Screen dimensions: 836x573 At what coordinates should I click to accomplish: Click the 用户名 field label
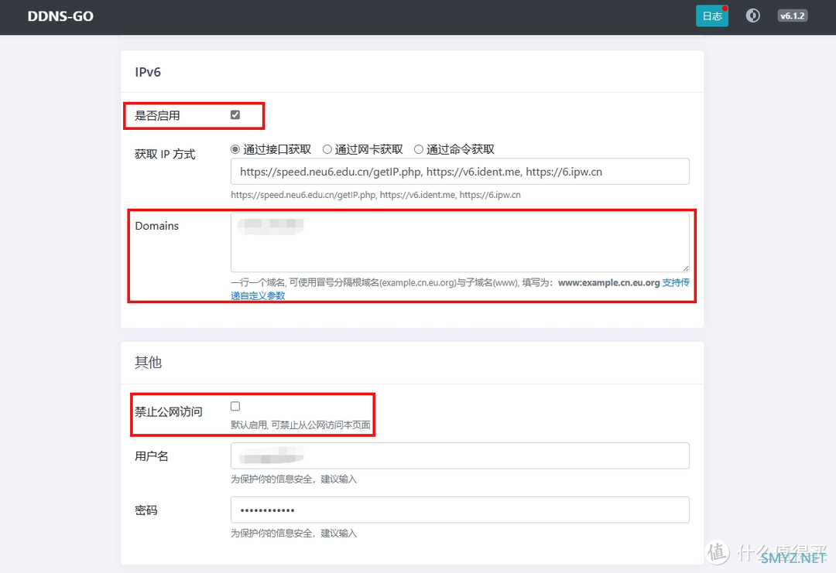coord(152,456)
